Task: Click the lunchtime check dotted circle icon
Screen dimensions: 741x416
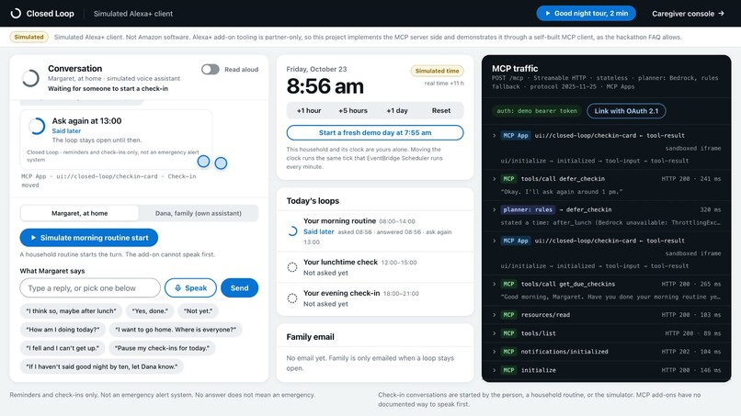Action: point(292,267)
